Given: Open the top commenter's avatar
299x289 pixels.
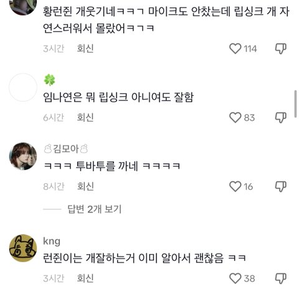Looking at the screenshot, I should click(23, 6).
